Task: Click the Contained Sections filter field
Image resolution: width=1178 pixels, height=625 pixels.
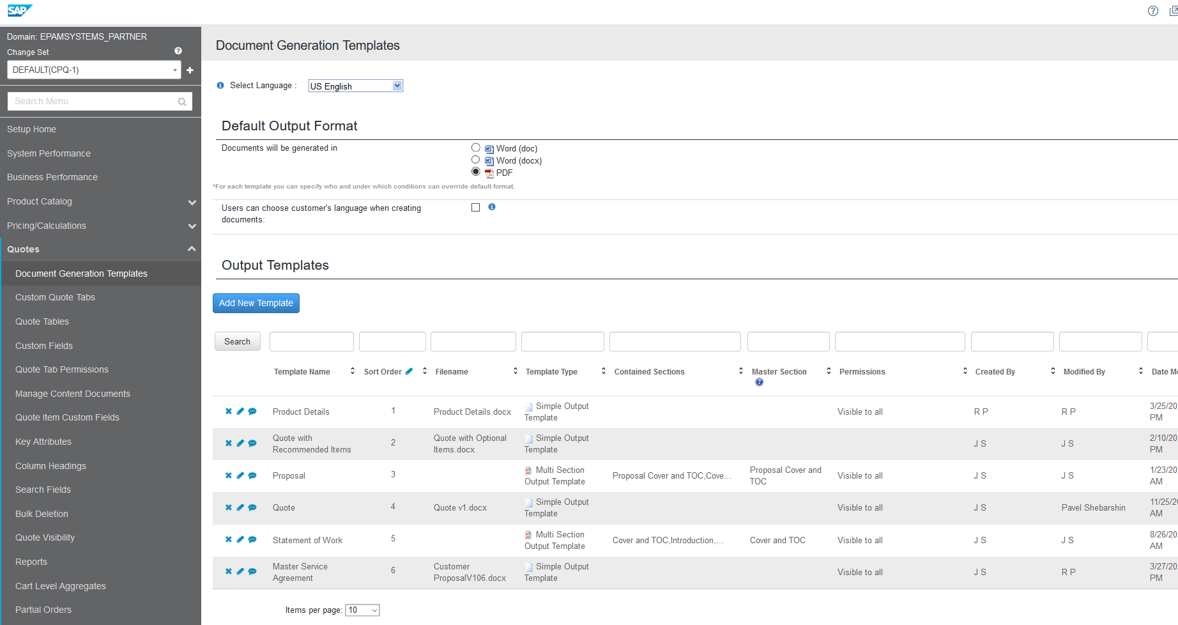Action: click(x=675, y=341)
